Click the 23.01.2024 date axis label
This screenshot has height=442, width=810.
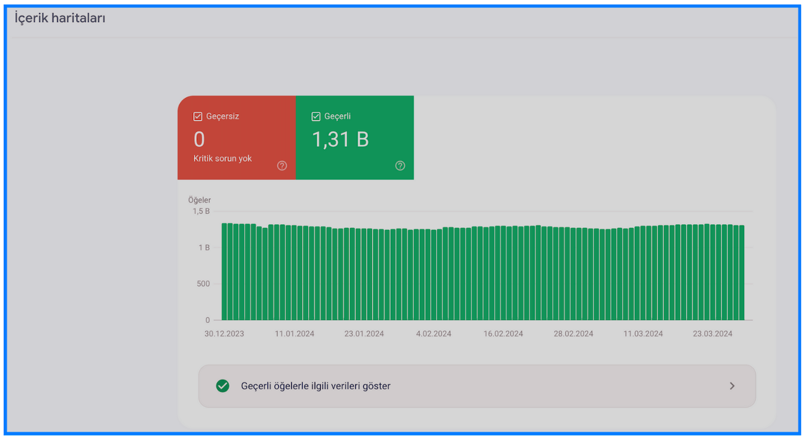coord(364,334)
